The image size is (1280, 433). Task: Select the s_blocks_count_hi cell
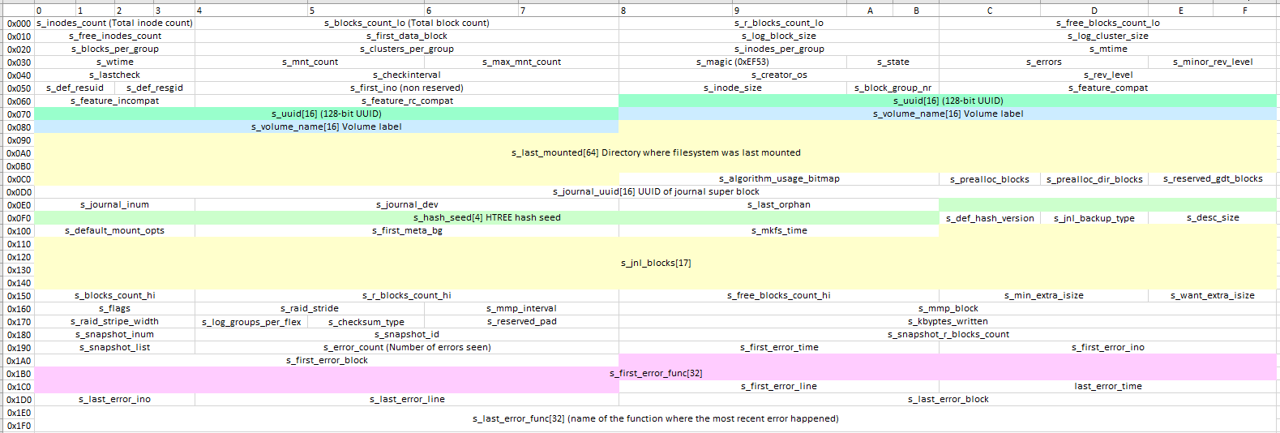click(x=114, y=295)
